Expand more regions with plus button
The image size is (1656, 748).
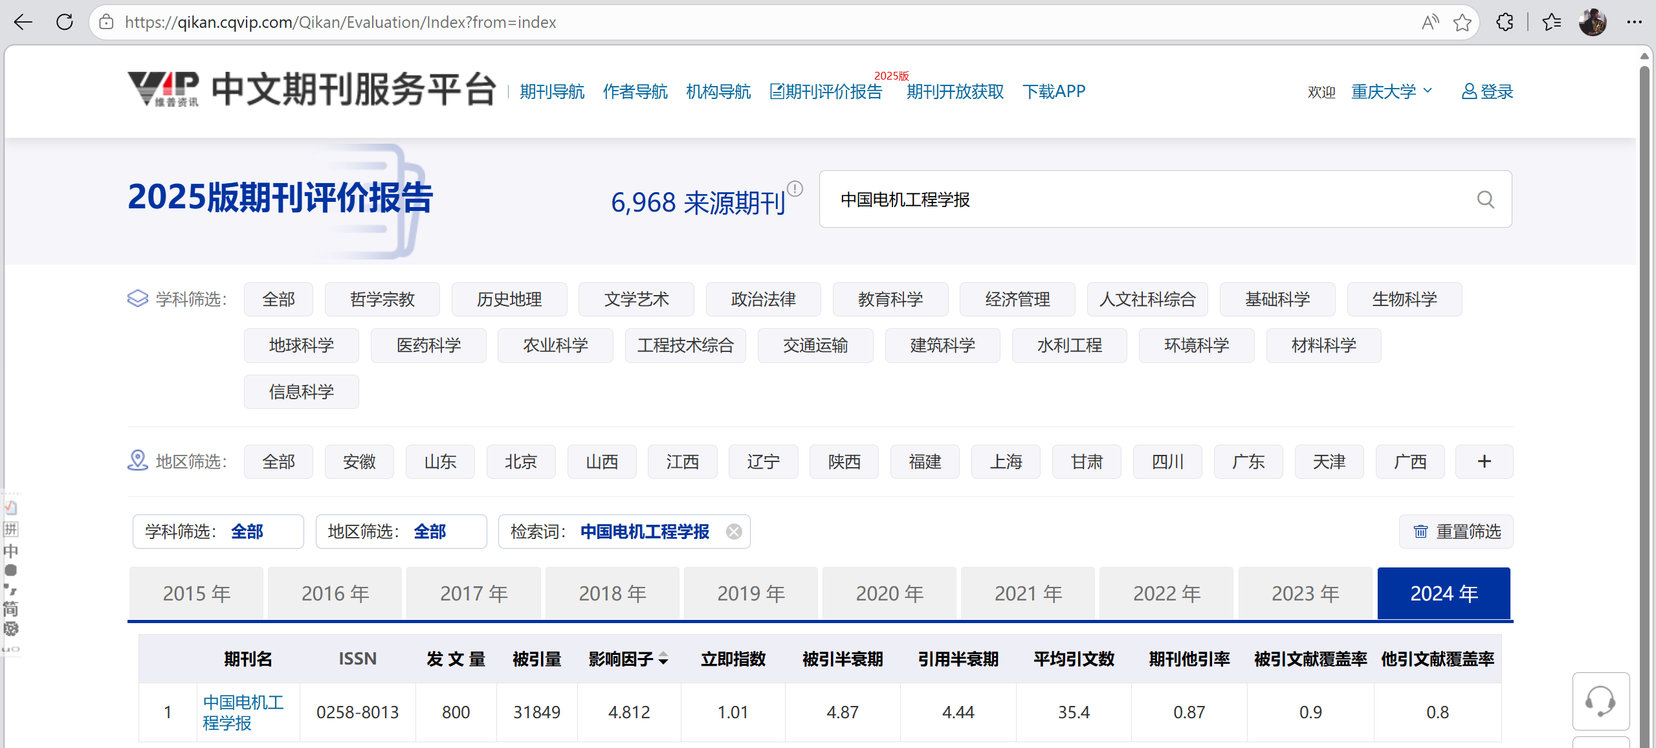tap(1484, 461)
